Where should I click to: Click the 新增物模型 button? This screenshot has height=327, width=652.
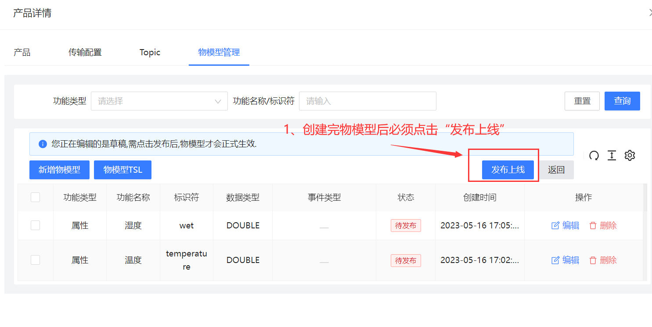59,170
